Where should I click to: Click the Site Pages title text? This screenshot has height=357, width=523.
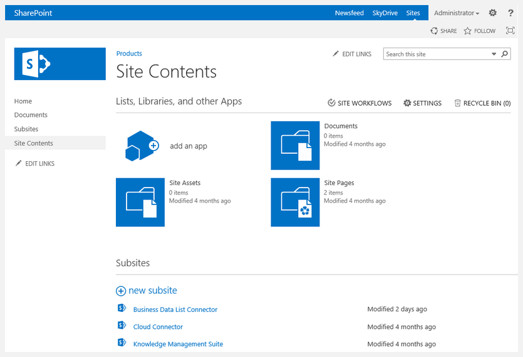pyautogui.click(x=339, y=183)
